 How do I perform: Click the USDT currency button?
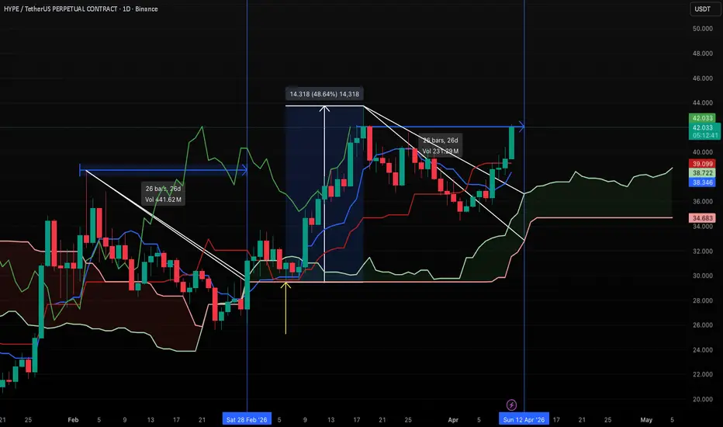tap(702, 9)
